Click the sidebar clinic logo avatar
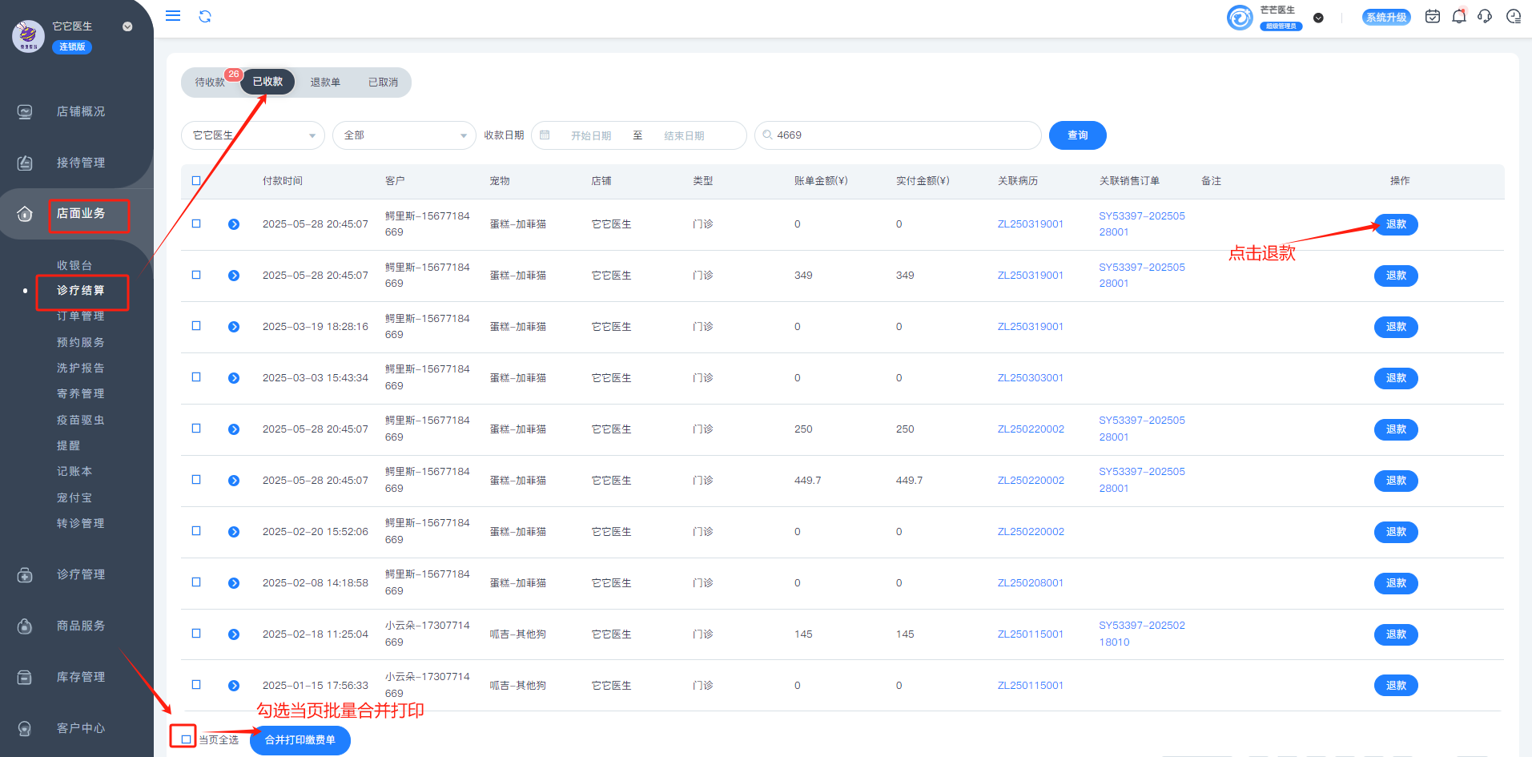Viewport: 1532px width, 757px height. [28, 36]
